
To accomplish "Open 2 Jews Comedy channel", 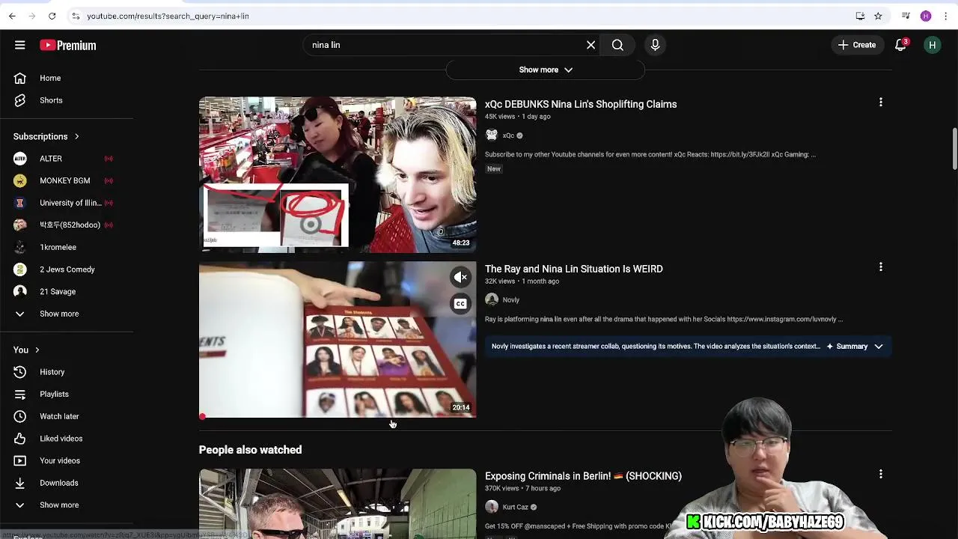I will click(x=67, y=269).
